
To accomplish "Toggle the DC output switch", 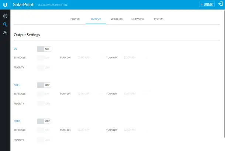I will point(44,49).
